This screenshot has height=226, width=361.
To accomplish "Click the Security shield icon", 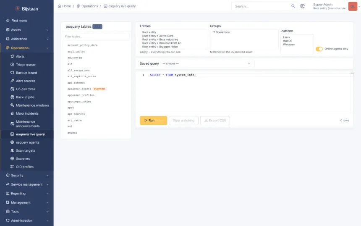I will pyautogui.click(x=8, y=175).
